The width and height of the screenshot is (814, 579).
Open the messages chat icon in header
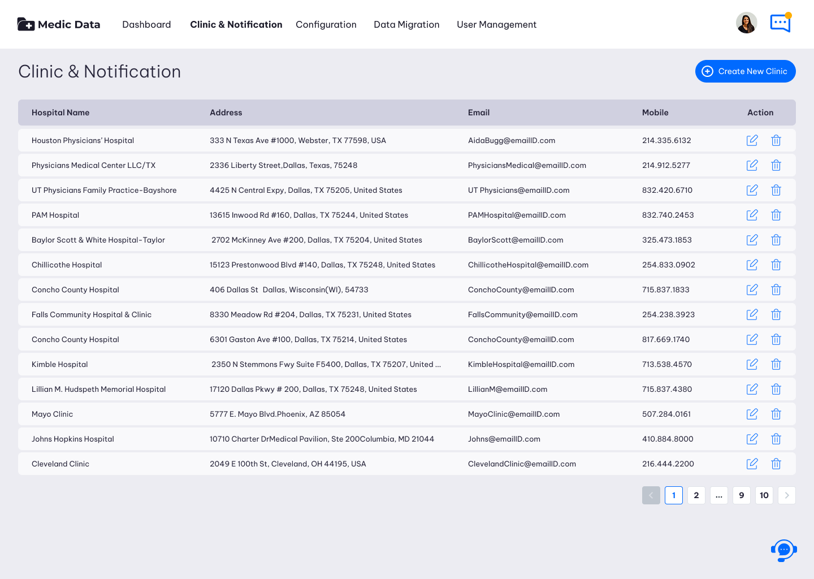coord(781,23)
